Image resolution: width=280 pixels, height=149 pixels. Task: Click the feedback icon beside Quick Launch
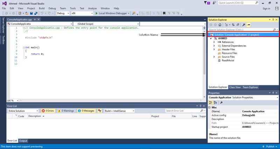click(214, 3)
